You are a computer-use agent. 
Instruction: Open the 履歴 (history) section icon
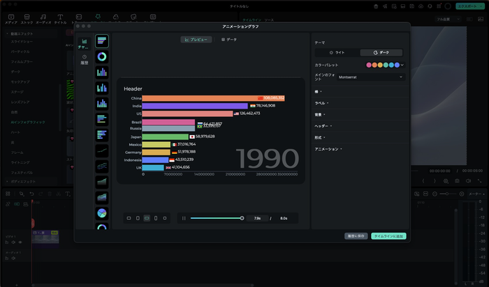click(x=85, y=59)
